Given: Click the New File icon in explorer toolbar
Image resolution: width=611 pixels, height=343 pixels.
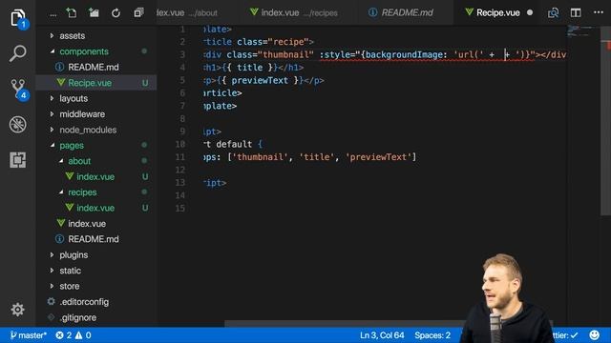Looking at the screenshot, I should pyautogui.click(x=72, y=12).
